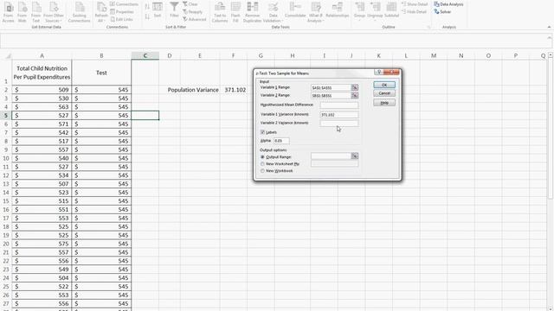The height and width of the screenshot is (311, 554).
Task: Click Variable 2 Variance (known) field
Action: pyautogui.click(x=338, y=123)
